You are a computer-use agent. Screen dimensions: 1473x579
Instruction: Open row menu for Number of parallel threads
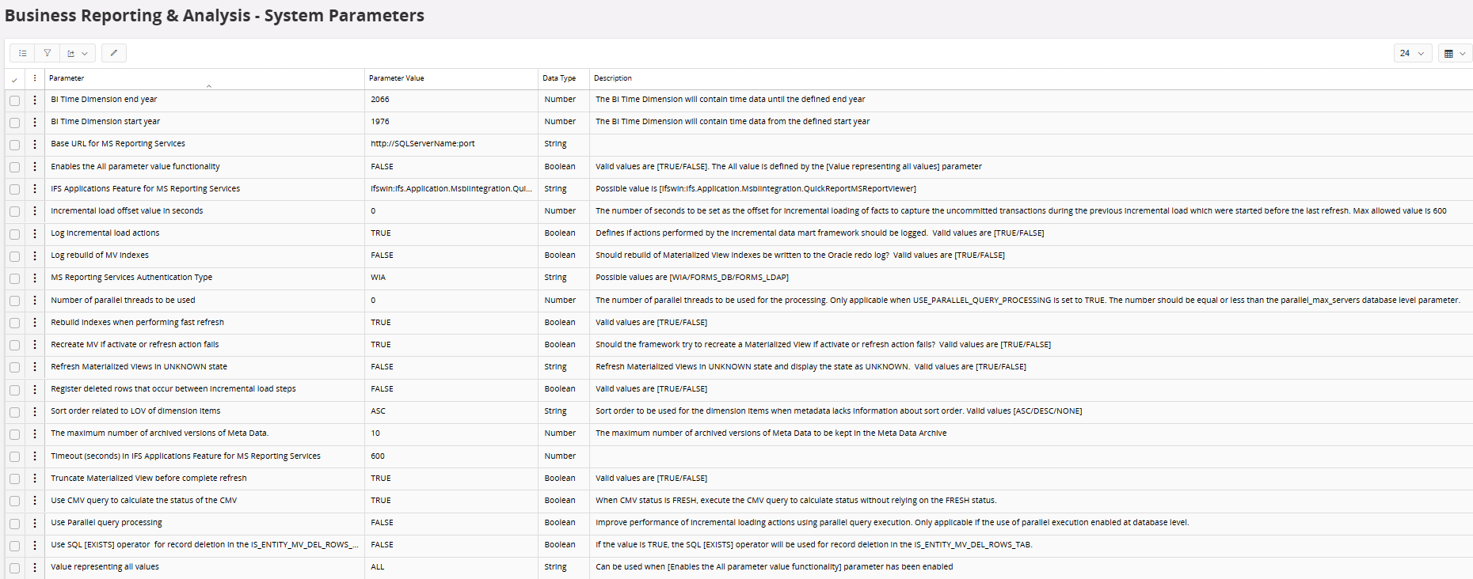coord(35,300)
